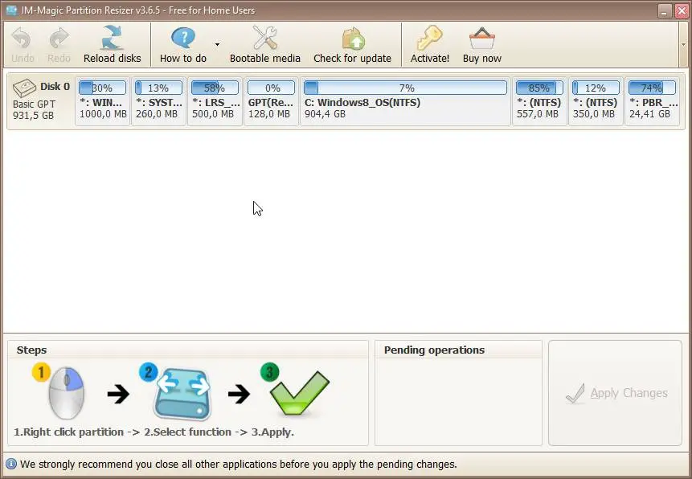Screen dimensions: 692x479
Task: Click the 13% usage bar
Action: click(x=158, y=88)
